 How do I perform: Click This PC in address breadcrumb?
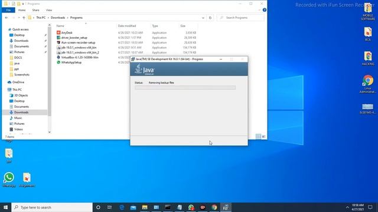(x=41, y=18)
